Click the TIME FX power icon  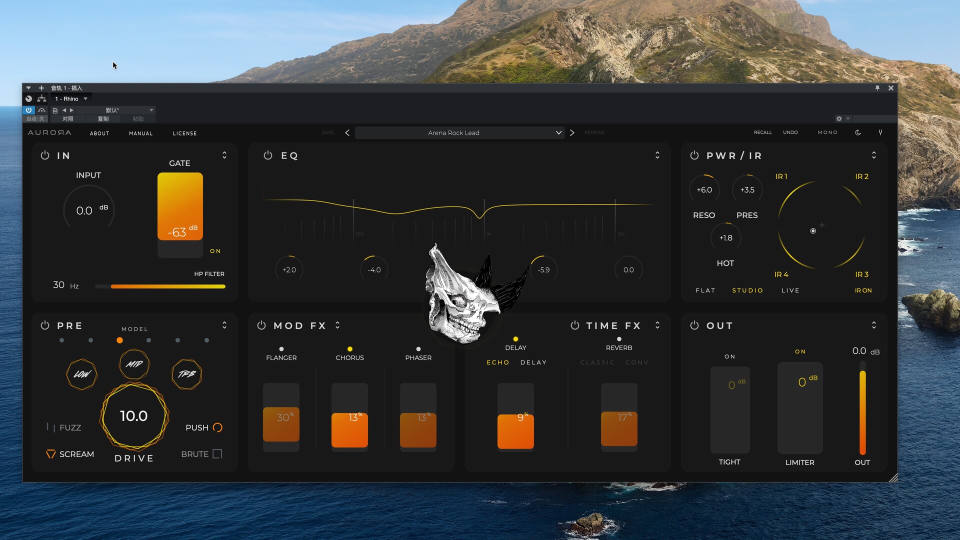pyautogui.click(x=575, y=325)
